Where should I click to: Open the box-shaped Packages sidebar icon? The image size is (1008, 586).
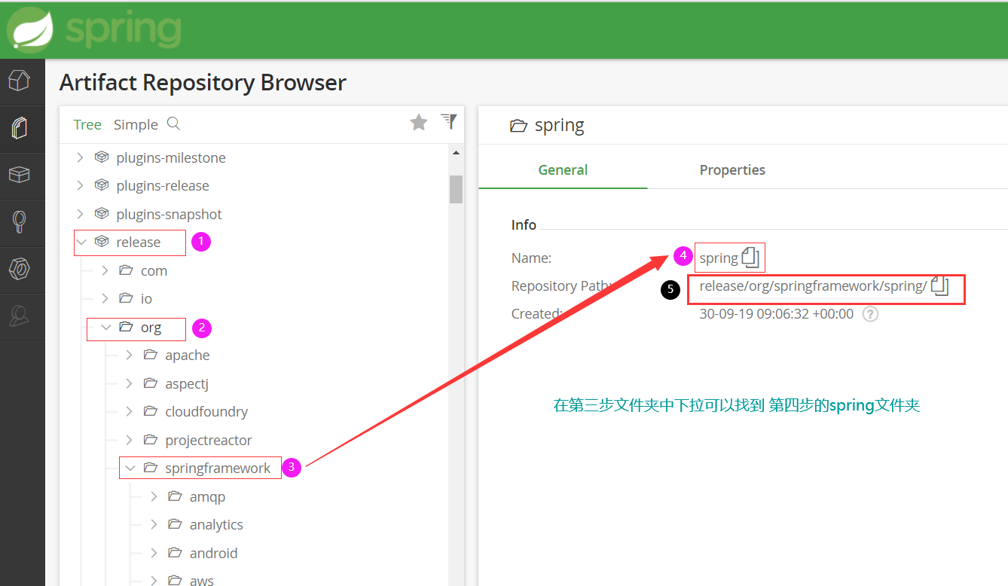point(20,175)
